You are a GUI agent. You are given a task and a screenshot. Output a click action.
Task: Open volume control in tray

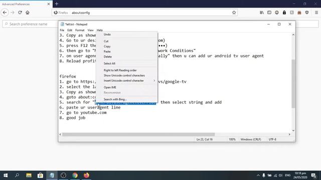(281, 175)
